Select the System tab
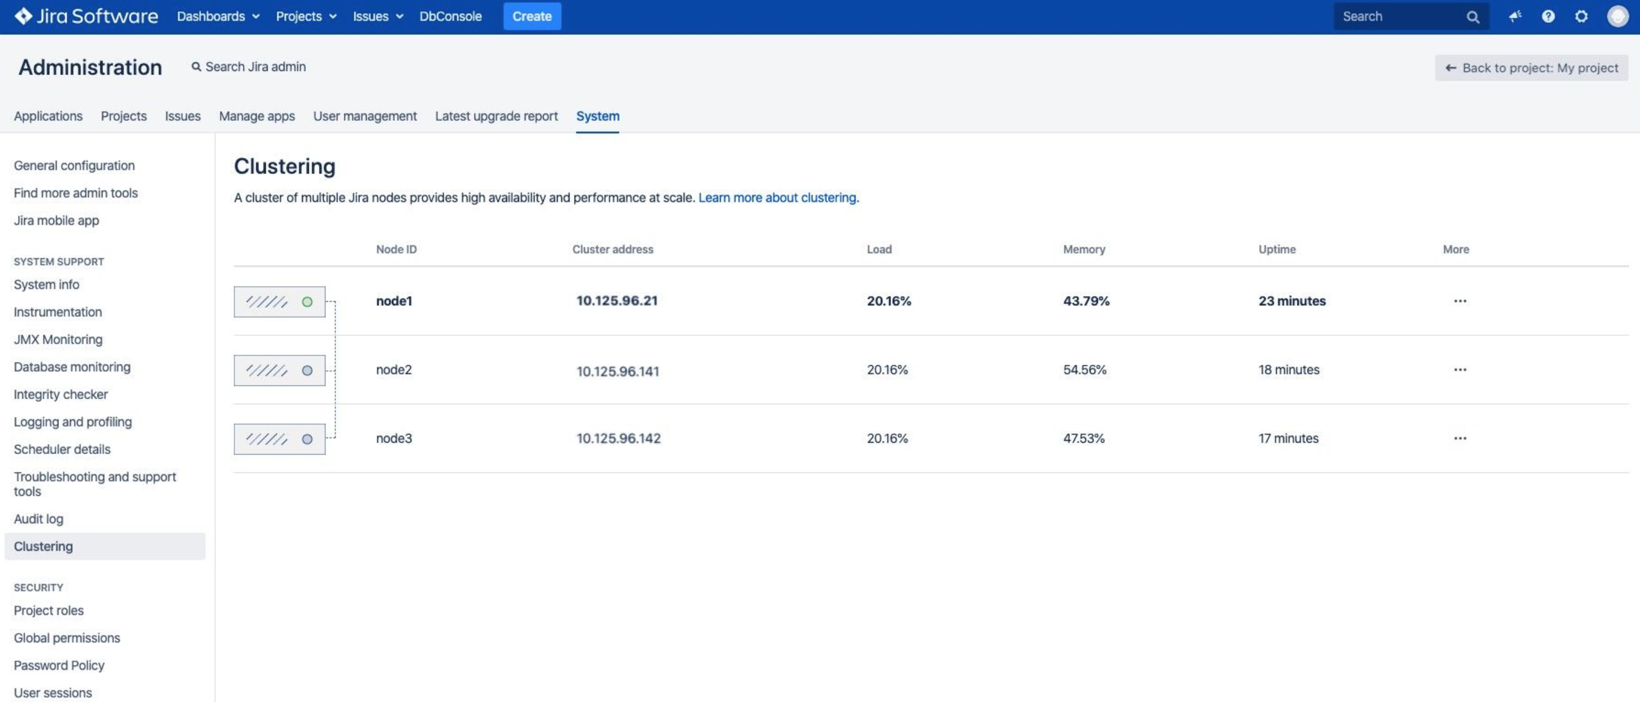This screenshot has height=702, width=1640. point(597,116)
